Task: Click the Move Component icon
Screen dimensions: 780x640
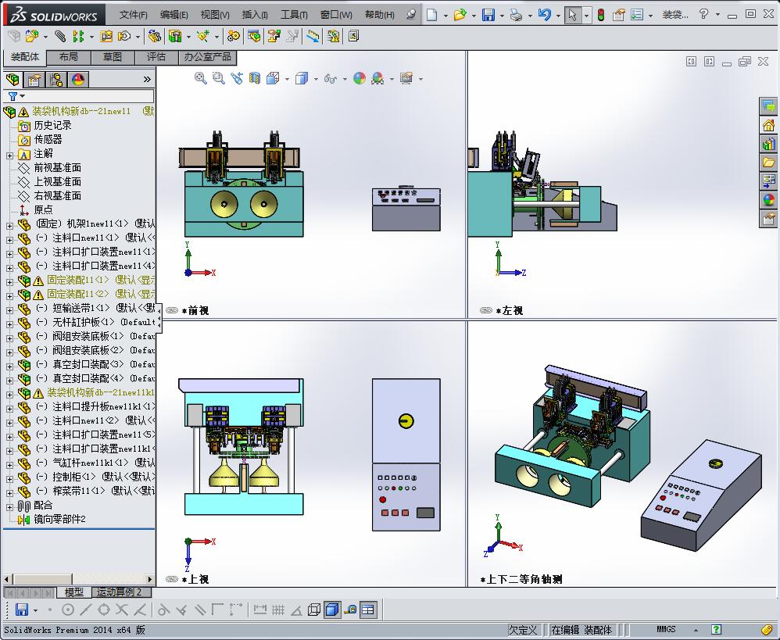Action: pos(124,36)
